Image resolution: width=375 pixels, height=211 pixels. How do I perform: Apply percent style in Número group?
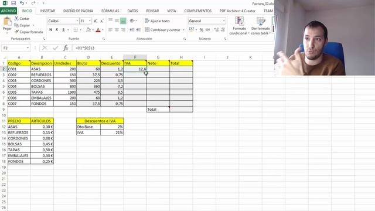pos(202,30)
